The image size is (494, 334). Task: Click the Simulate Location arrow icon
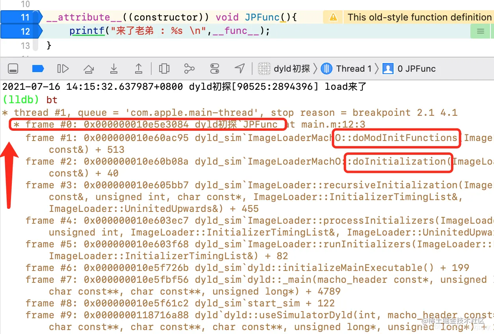[240, 69]
